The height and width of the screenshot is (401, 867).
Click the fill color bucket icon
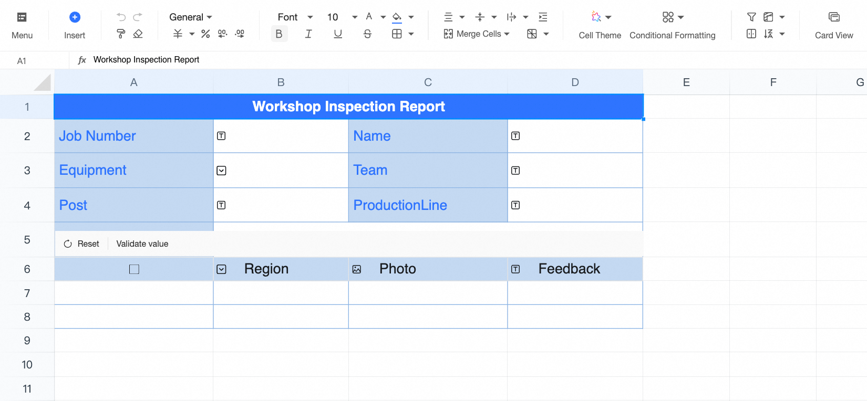coord(397,17)
